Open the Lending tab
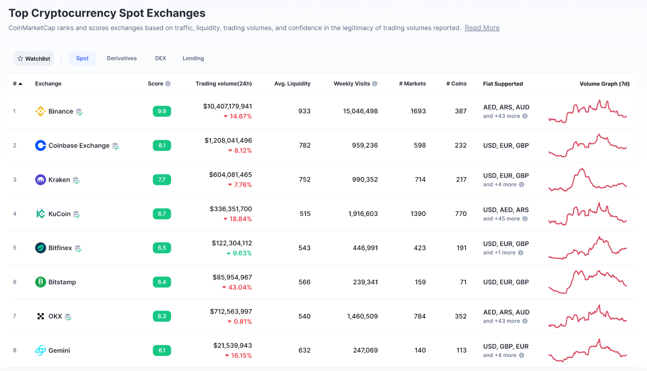The width and height of the screenshot is (647, 371). [193, 58]
